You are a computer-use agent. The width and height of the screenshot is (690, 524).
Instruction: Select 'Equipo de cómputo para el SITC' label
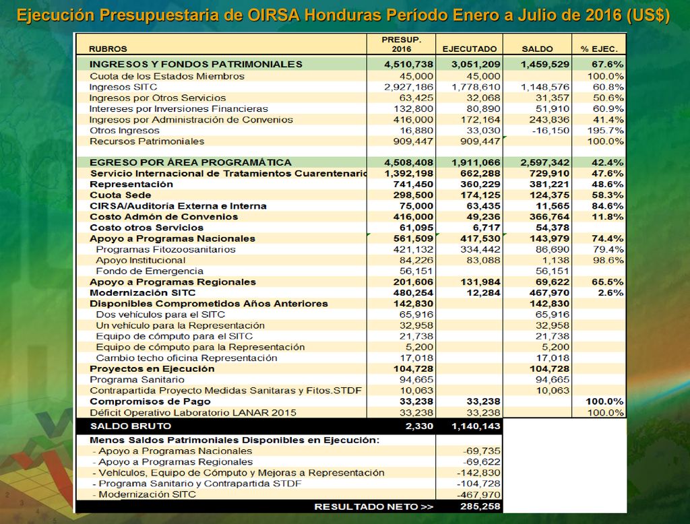pyautogui.click(x=175, y=336)
